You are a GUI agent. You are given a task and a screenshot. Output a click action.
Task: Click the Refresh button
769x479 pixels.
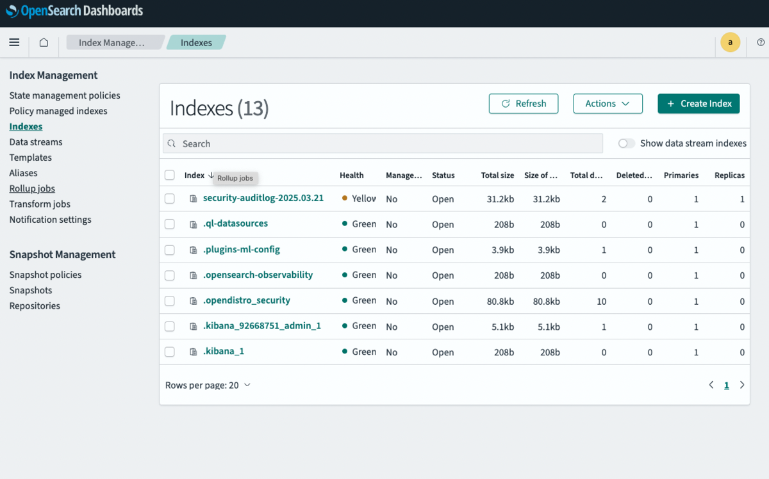(524, 104)
